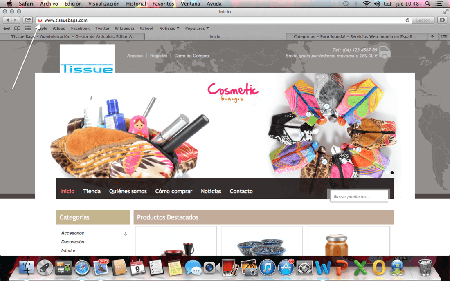Click the Acceso link in header
The height and width of the screenshot is (281, 450).
[135, 56]
